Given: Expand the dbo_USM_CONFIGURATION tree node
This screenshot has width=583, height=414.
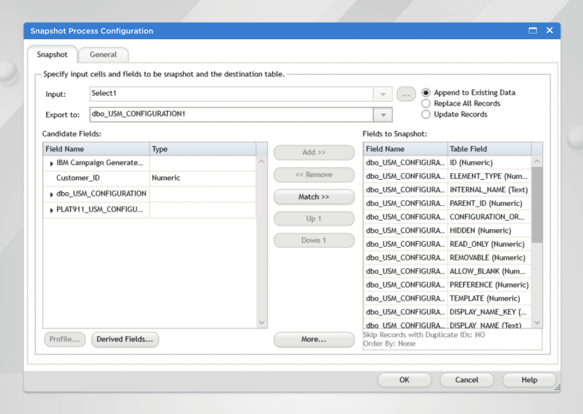Looking at the screenshot, I should (x=52, y=194).
